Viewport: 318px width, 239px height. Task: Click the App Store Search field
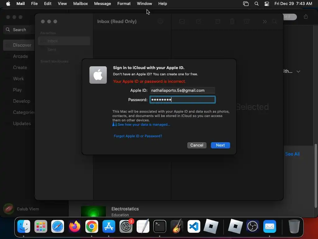coord(19,30)
